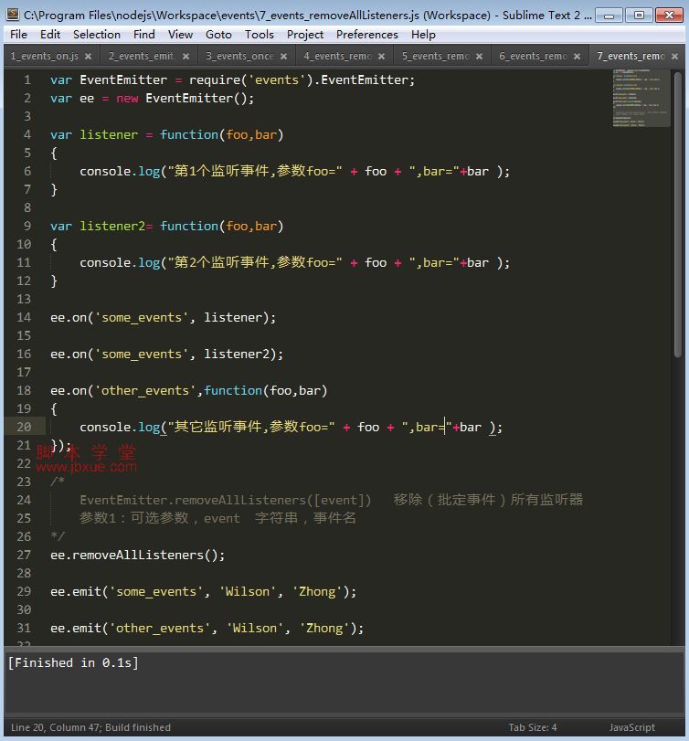Click 'listener' variable name on line 4
The image size is (689, 741).
109,134
